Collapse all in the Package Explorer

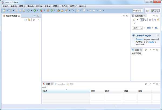26,20
